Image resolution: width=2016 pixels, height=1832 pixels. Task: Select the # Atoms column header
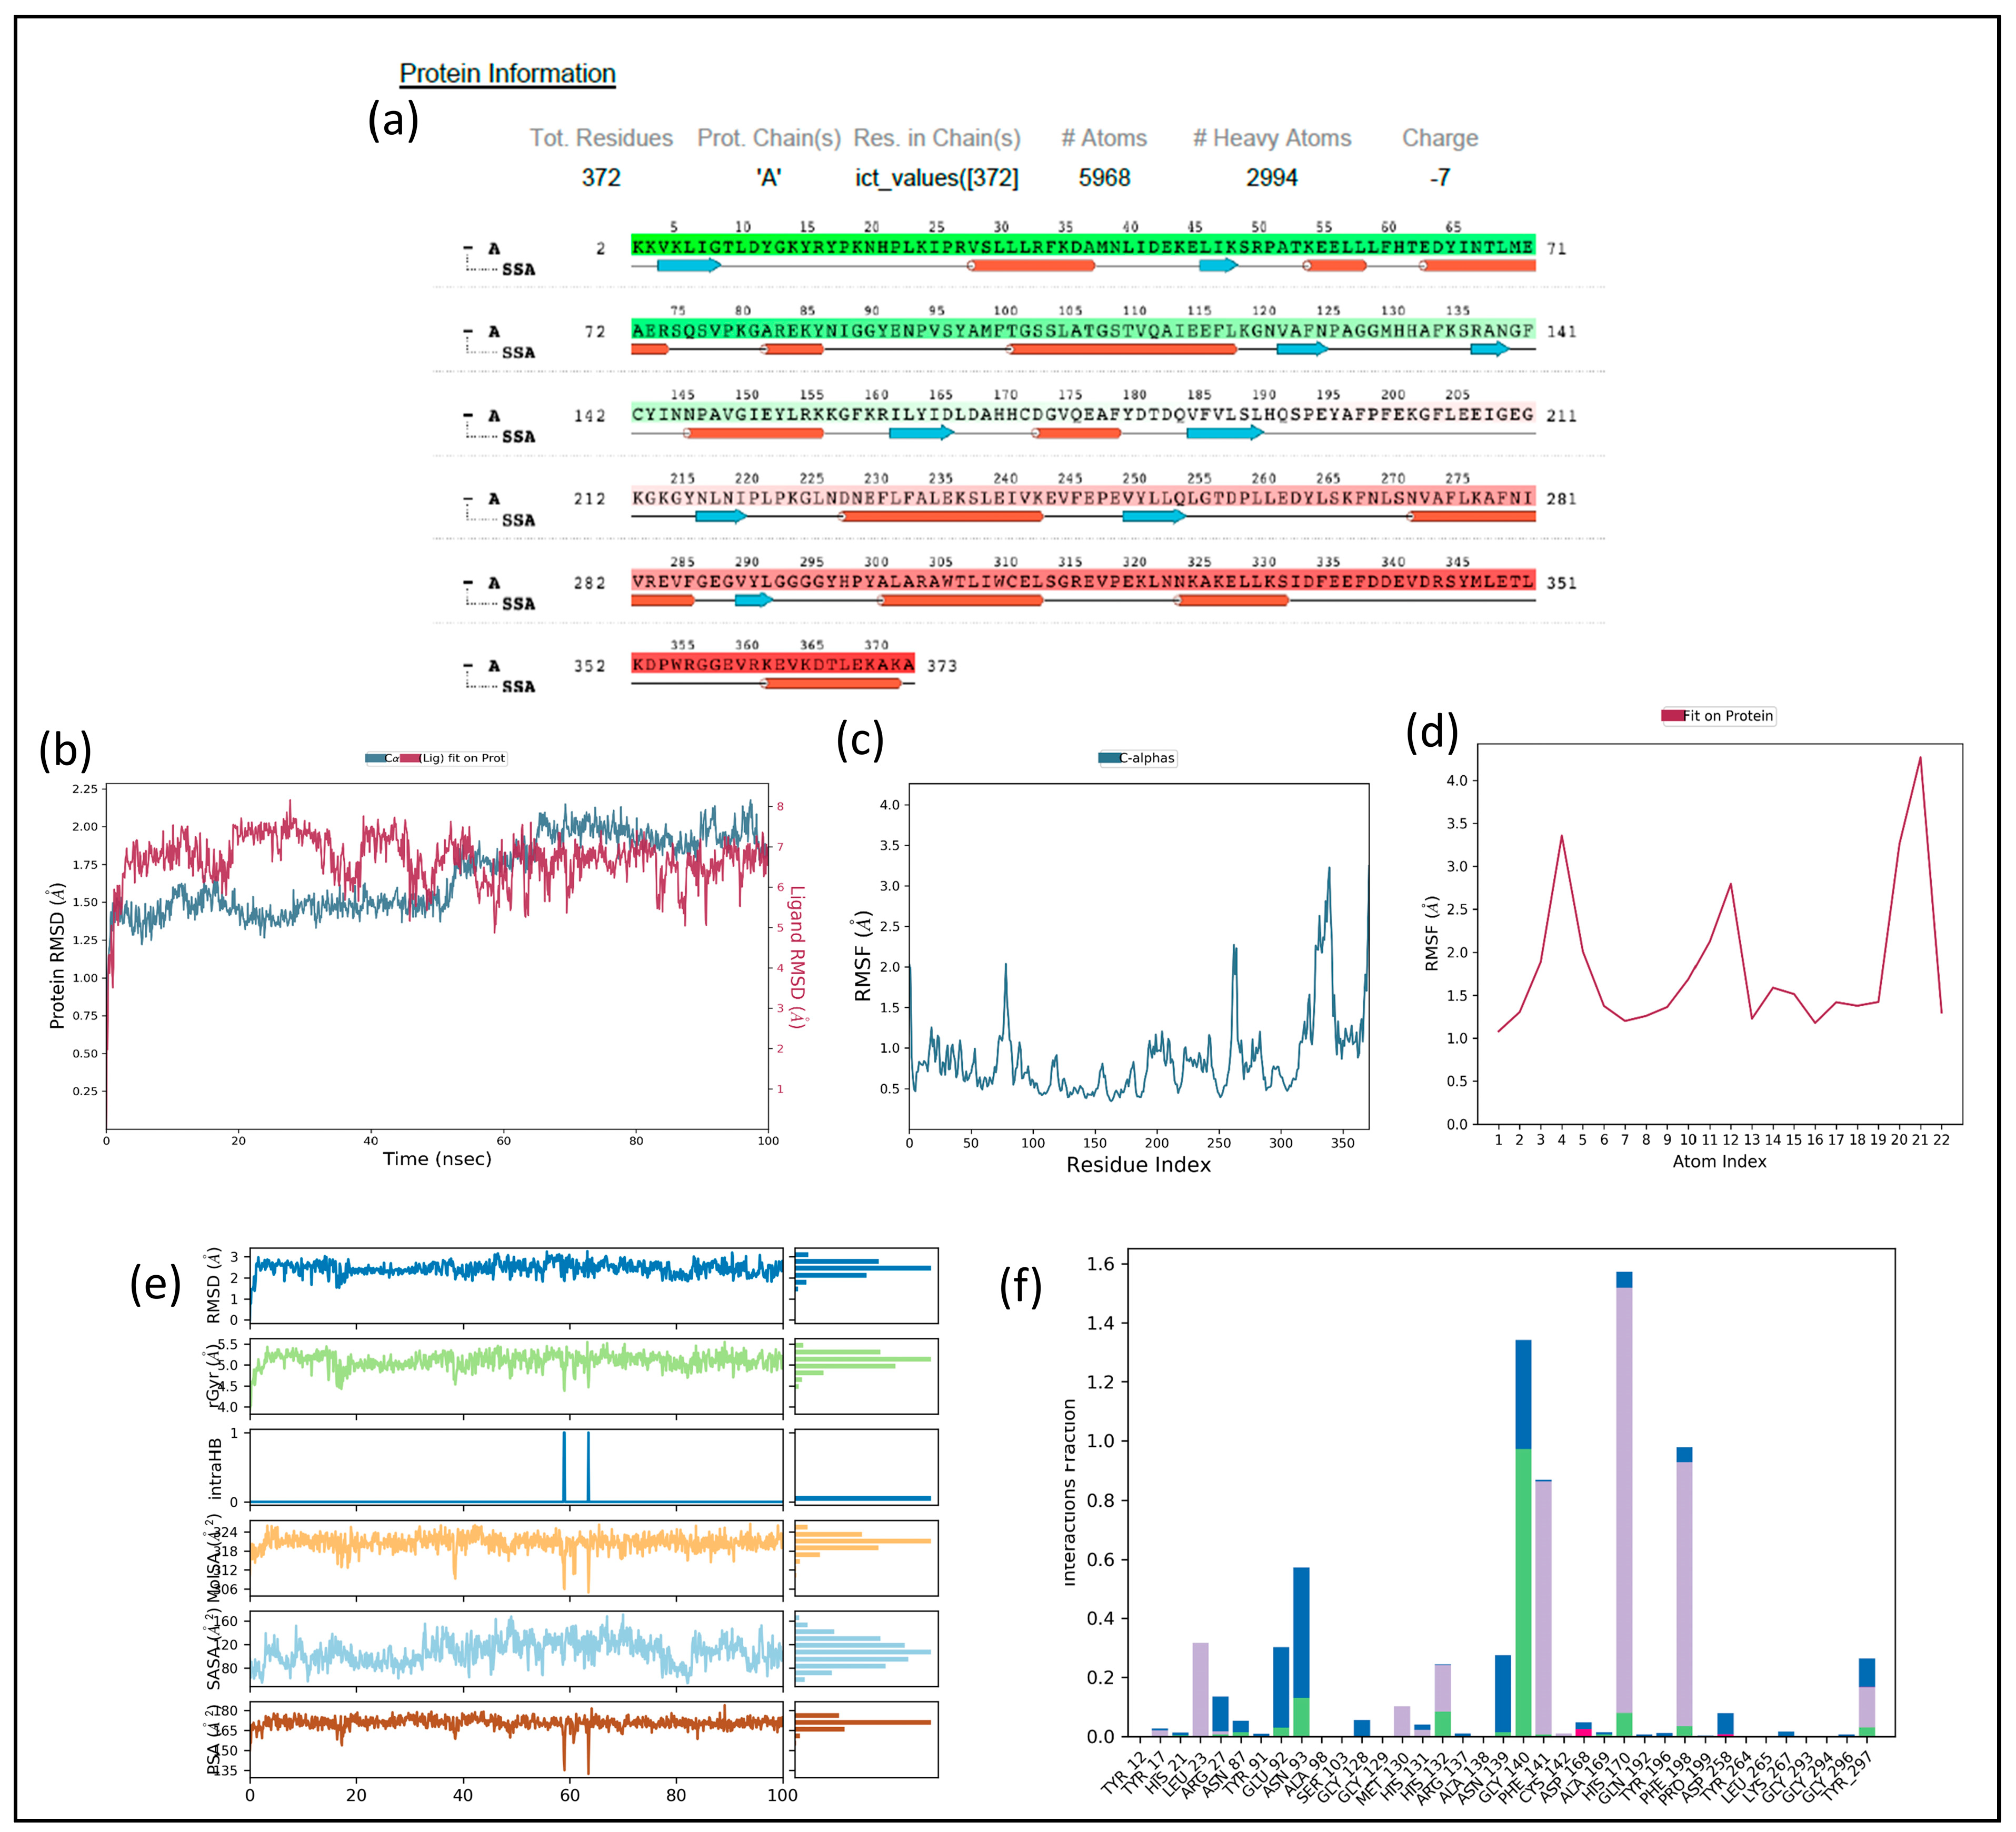(1104, 138)
